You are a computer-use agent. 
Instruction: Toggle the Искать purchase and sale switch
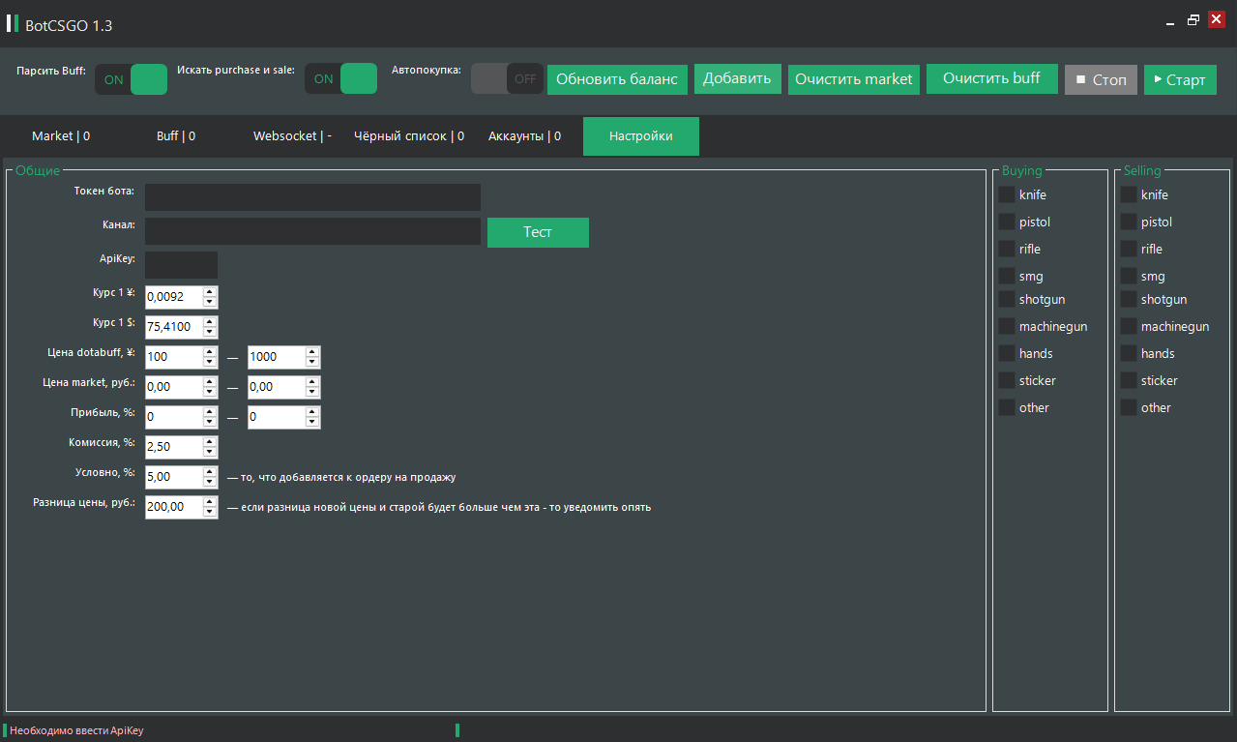tap(340, 79)
